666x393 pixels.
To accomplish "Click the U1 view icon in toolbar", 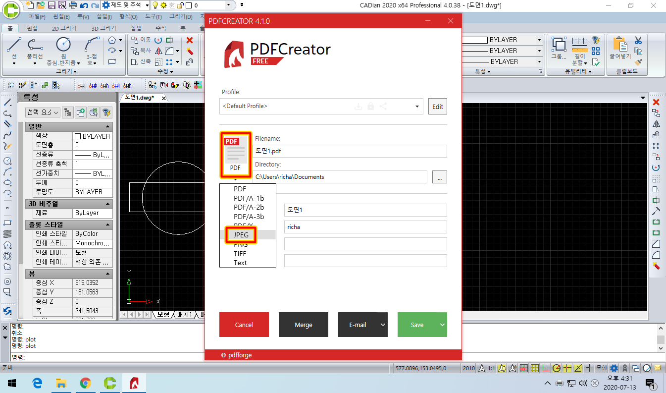I will [x=82, y=85].
